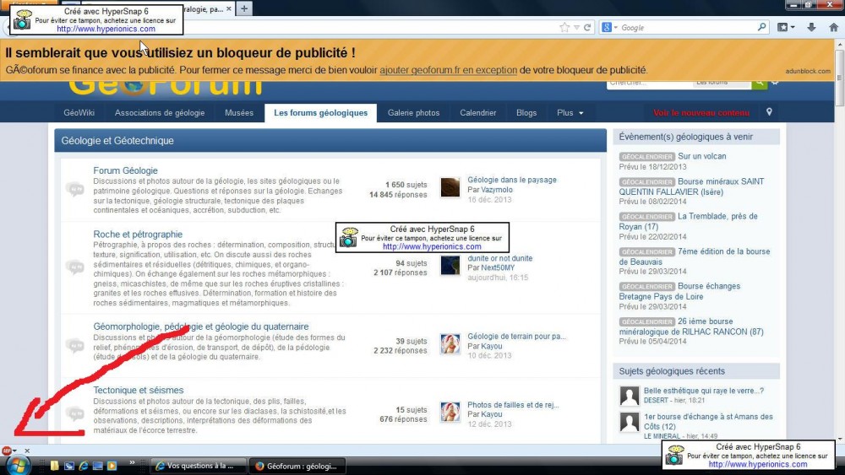The width and height of the screenshot is (845, 475).
Task: Click the map pin icon in navigation bar
Action: pos(769,112)
